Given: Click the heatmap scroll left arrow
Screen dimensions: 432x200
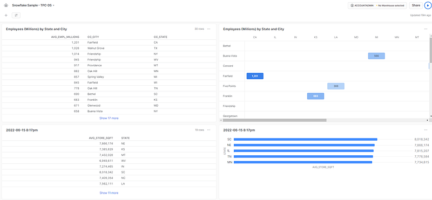Looking at the screenshot, I should [220, 120].
